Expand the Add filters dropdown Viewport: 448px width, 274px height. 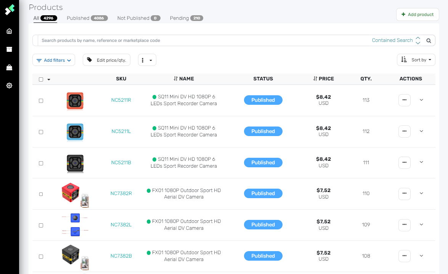point(54,60)
